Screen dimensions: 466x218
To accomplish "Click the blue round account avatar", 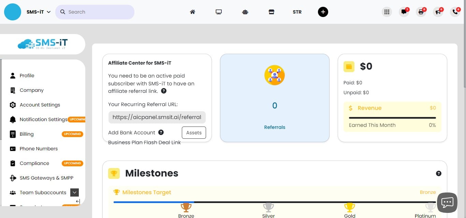I will tap(13, 12).
